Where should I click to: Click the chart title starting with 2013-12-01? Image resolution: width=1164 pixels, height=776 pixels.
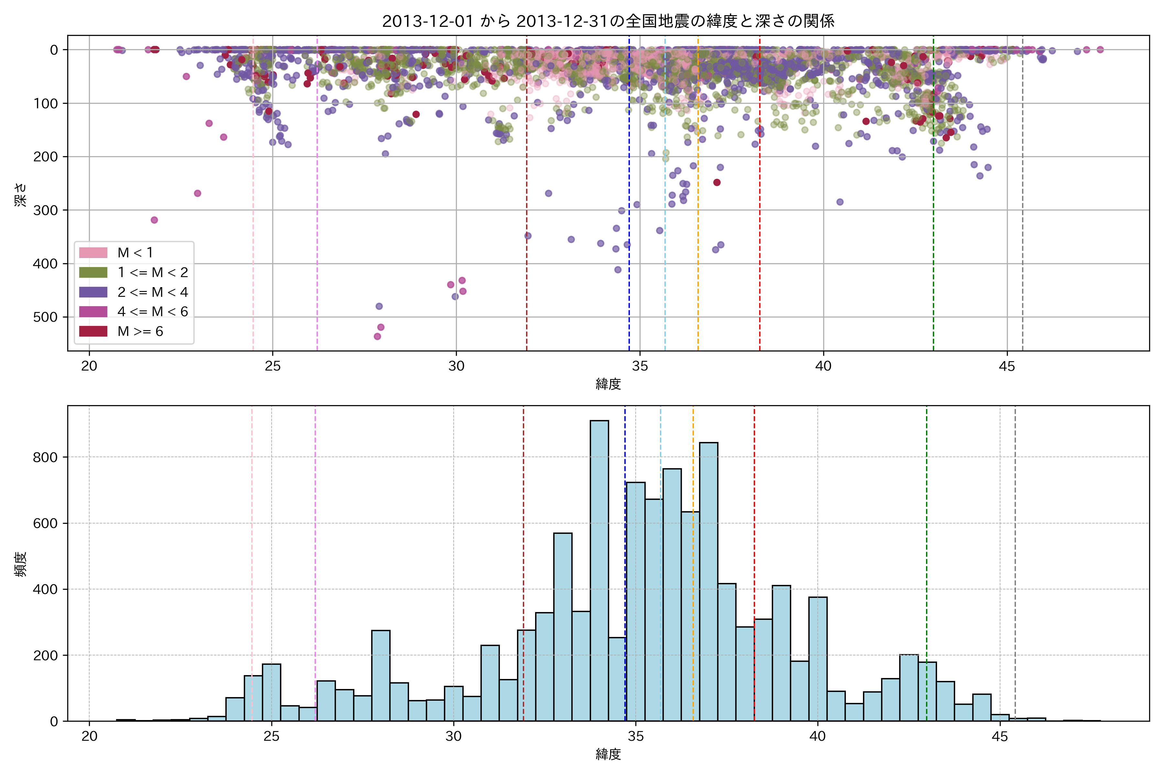tap(608, 21)
